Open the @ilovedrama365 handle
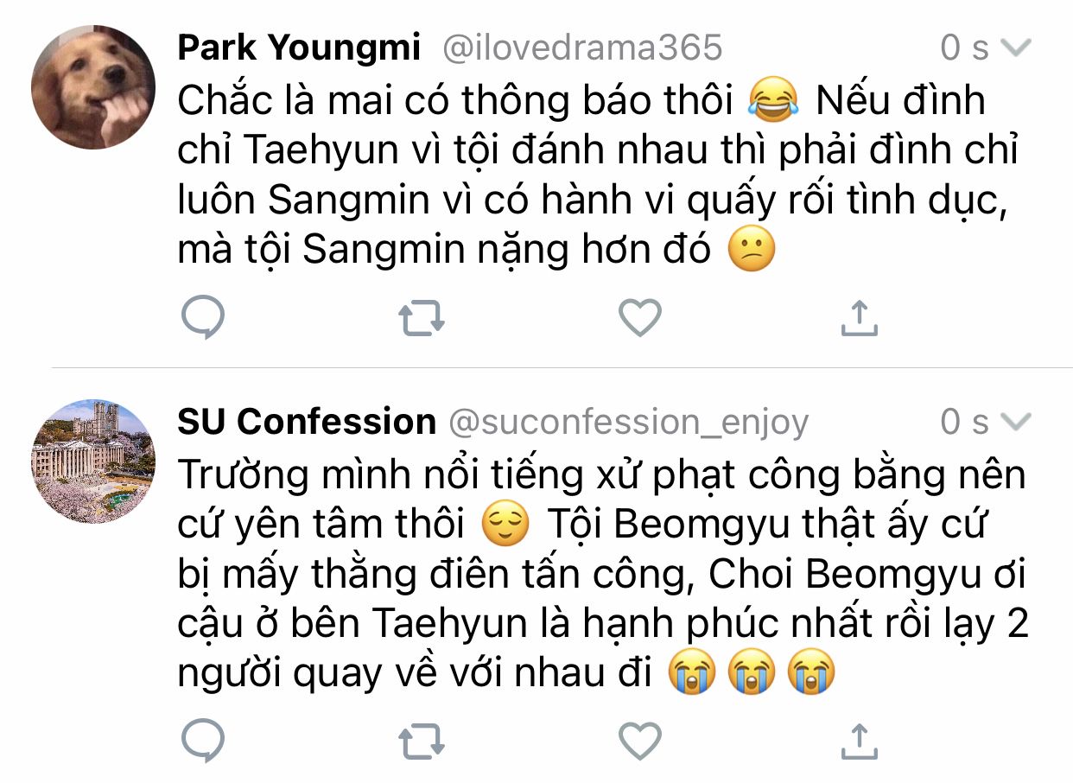 click(581, 48)
